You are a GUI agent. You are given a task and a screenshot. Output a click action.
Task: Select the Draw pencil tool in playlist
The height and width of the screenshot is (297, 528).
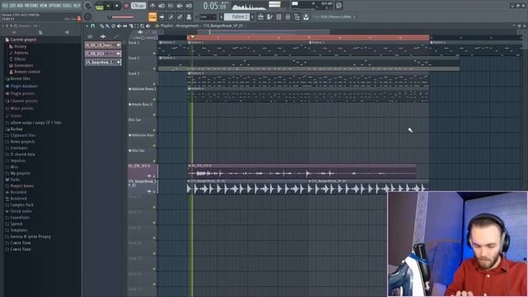tap(101, 26)
